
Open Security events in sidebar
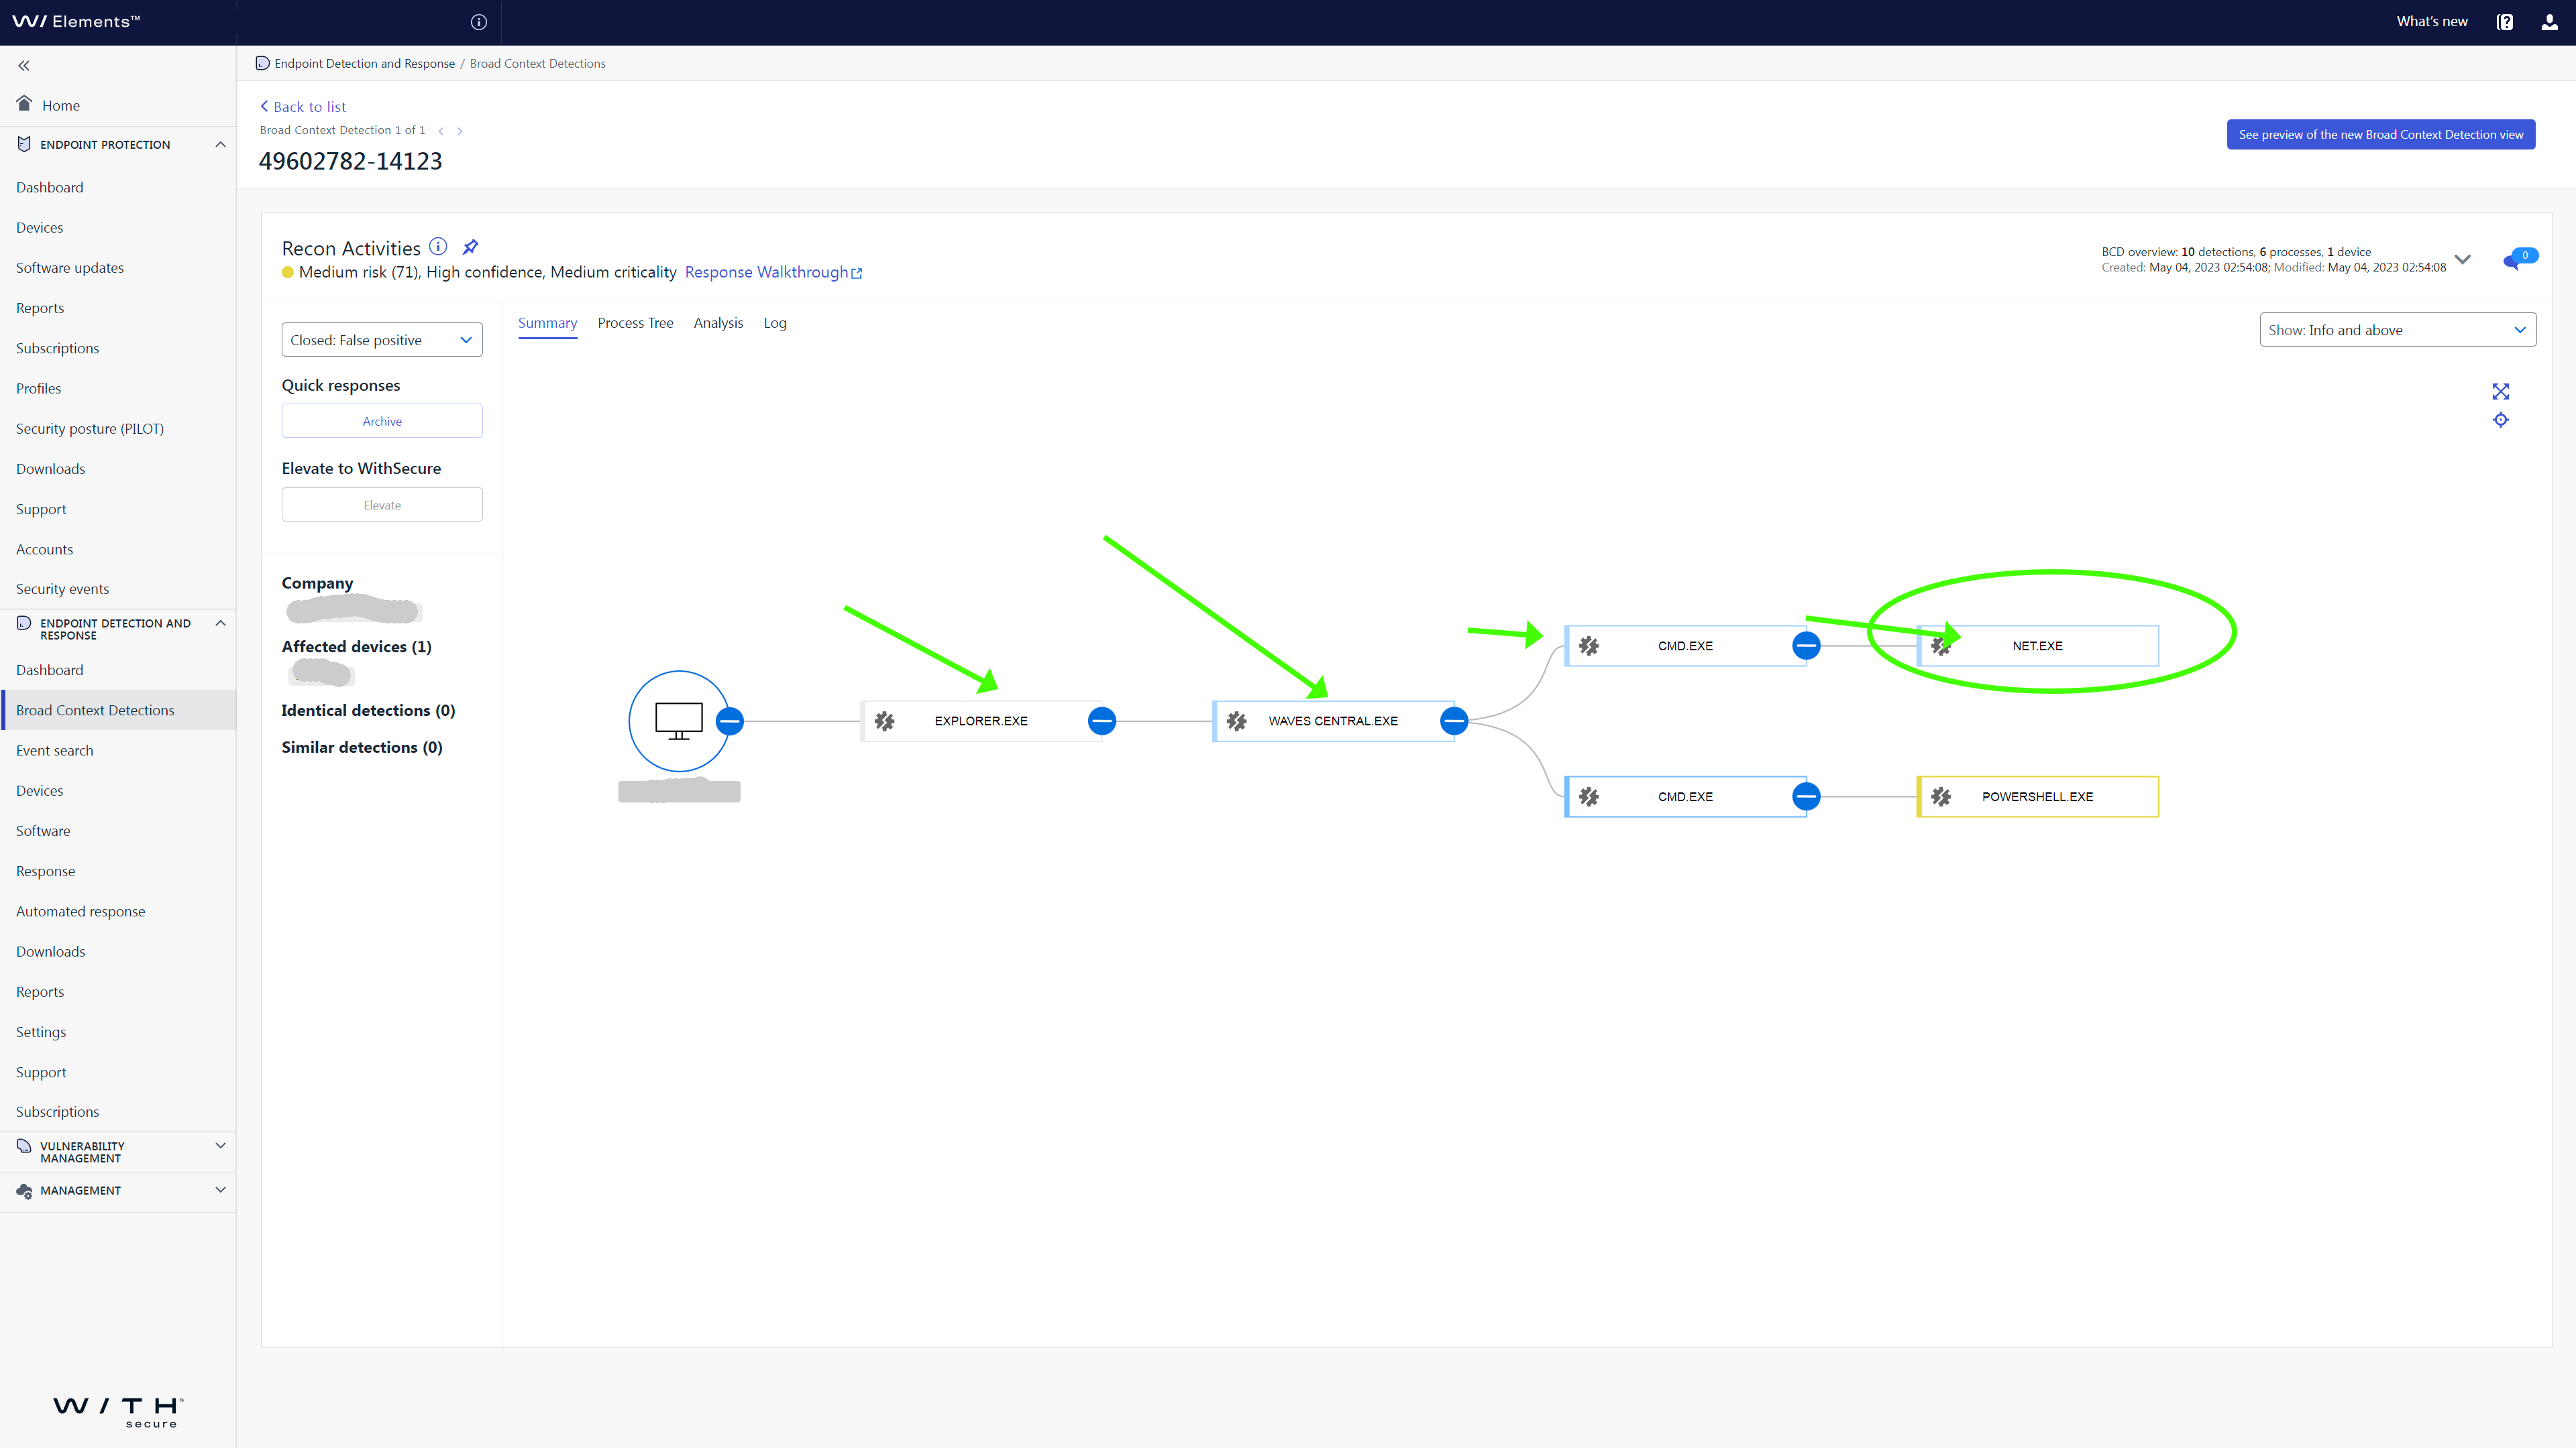(62, 590)
